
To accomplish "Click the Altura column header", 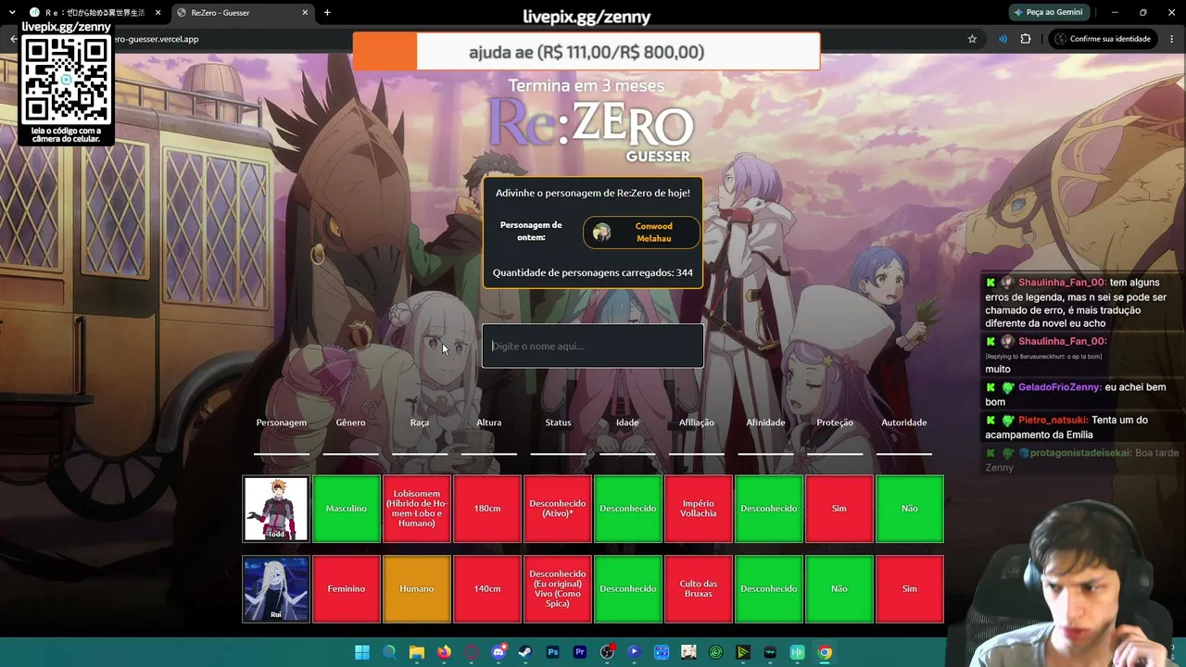I will (489, 422).
